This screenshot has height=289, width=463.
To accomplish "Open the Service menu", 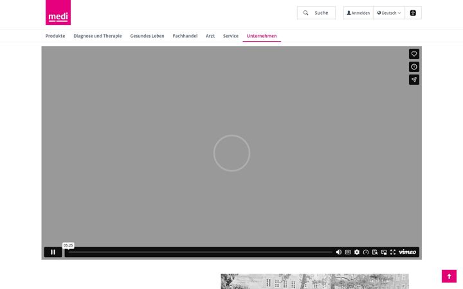I will click(x=231, y=36).
